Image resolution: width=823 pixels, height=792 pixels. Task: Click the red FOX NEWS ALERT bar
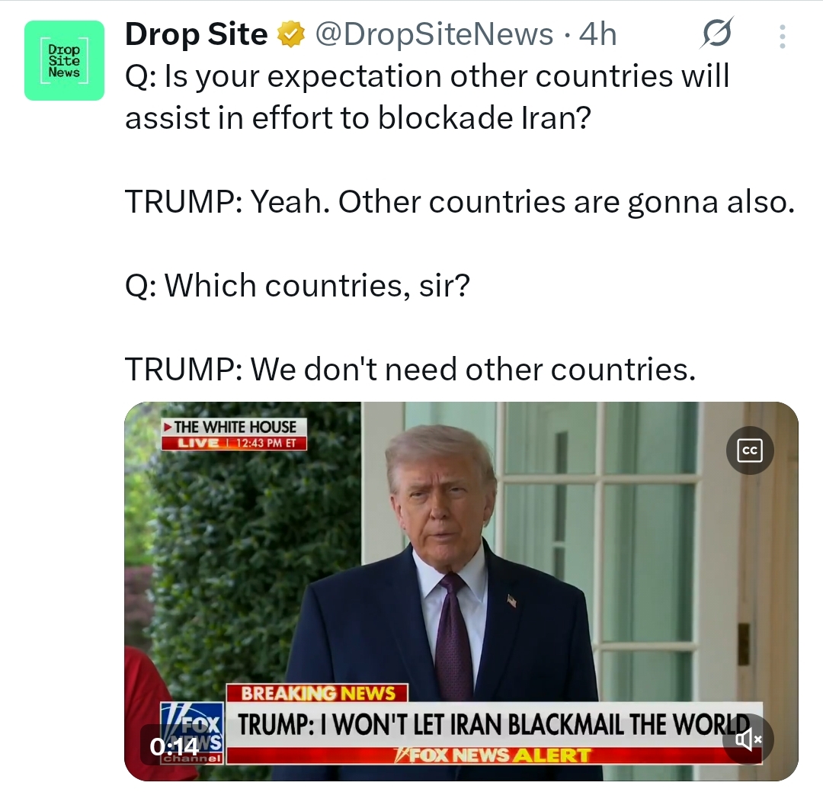click(495, 755)
